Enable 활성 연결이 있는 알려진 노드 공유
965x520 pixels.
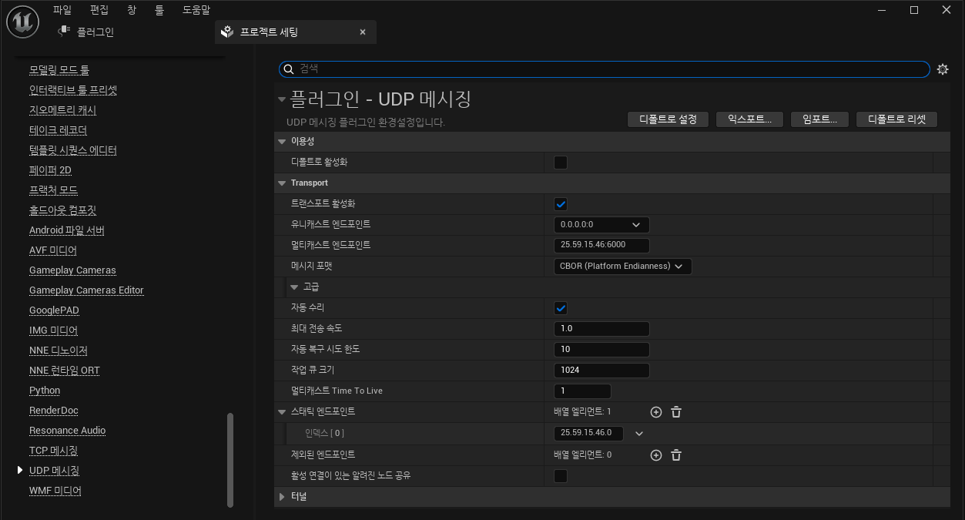pyautogui.click(x=561, y=476)
